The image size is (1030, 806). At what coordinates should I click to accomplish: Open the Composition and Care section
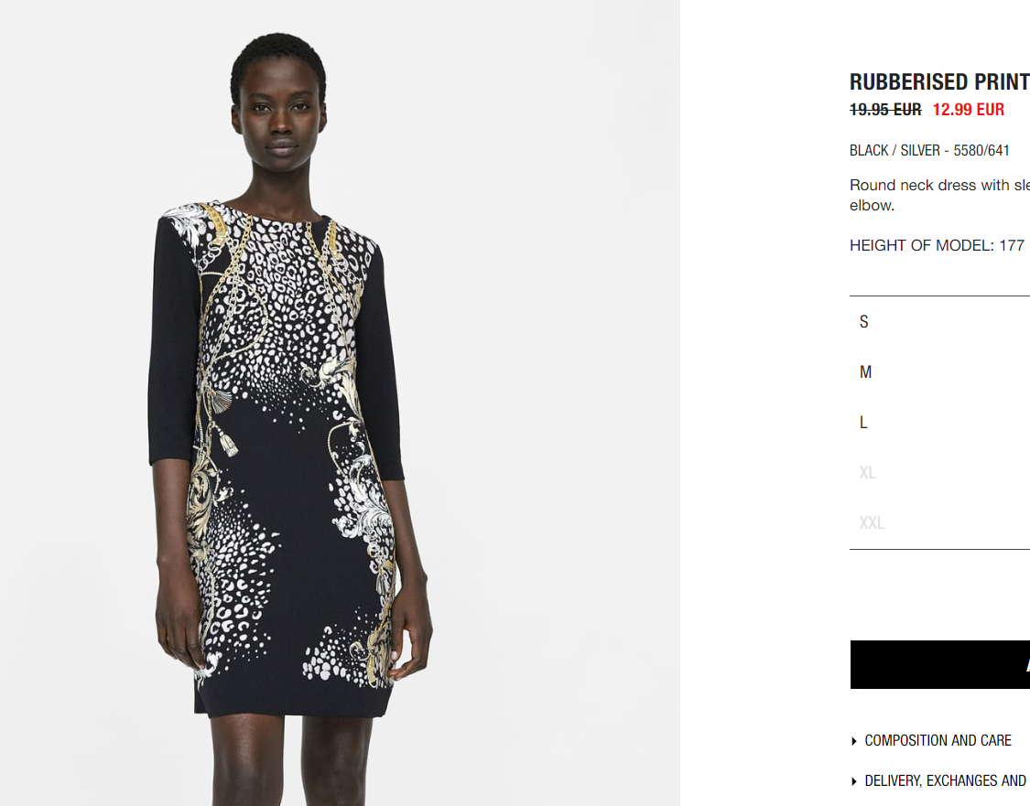[x=938, y=740]
